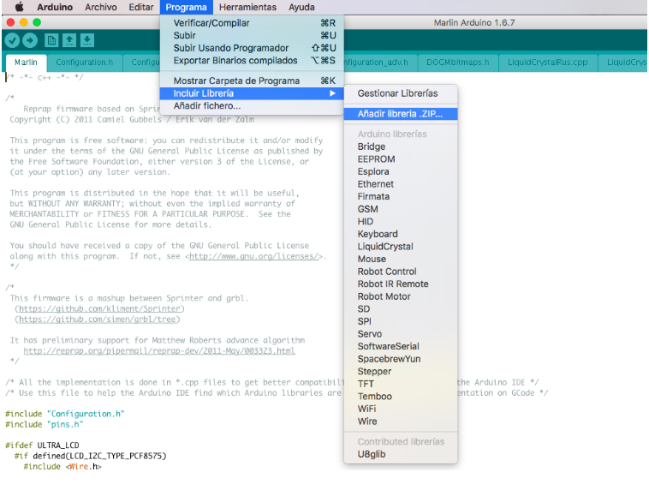
Task: Include the Stepper library
Action: pos(400,372)
